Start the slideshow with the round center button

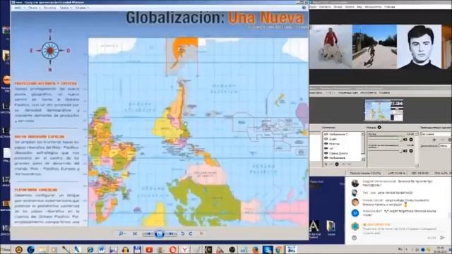(x=160, y=234)
